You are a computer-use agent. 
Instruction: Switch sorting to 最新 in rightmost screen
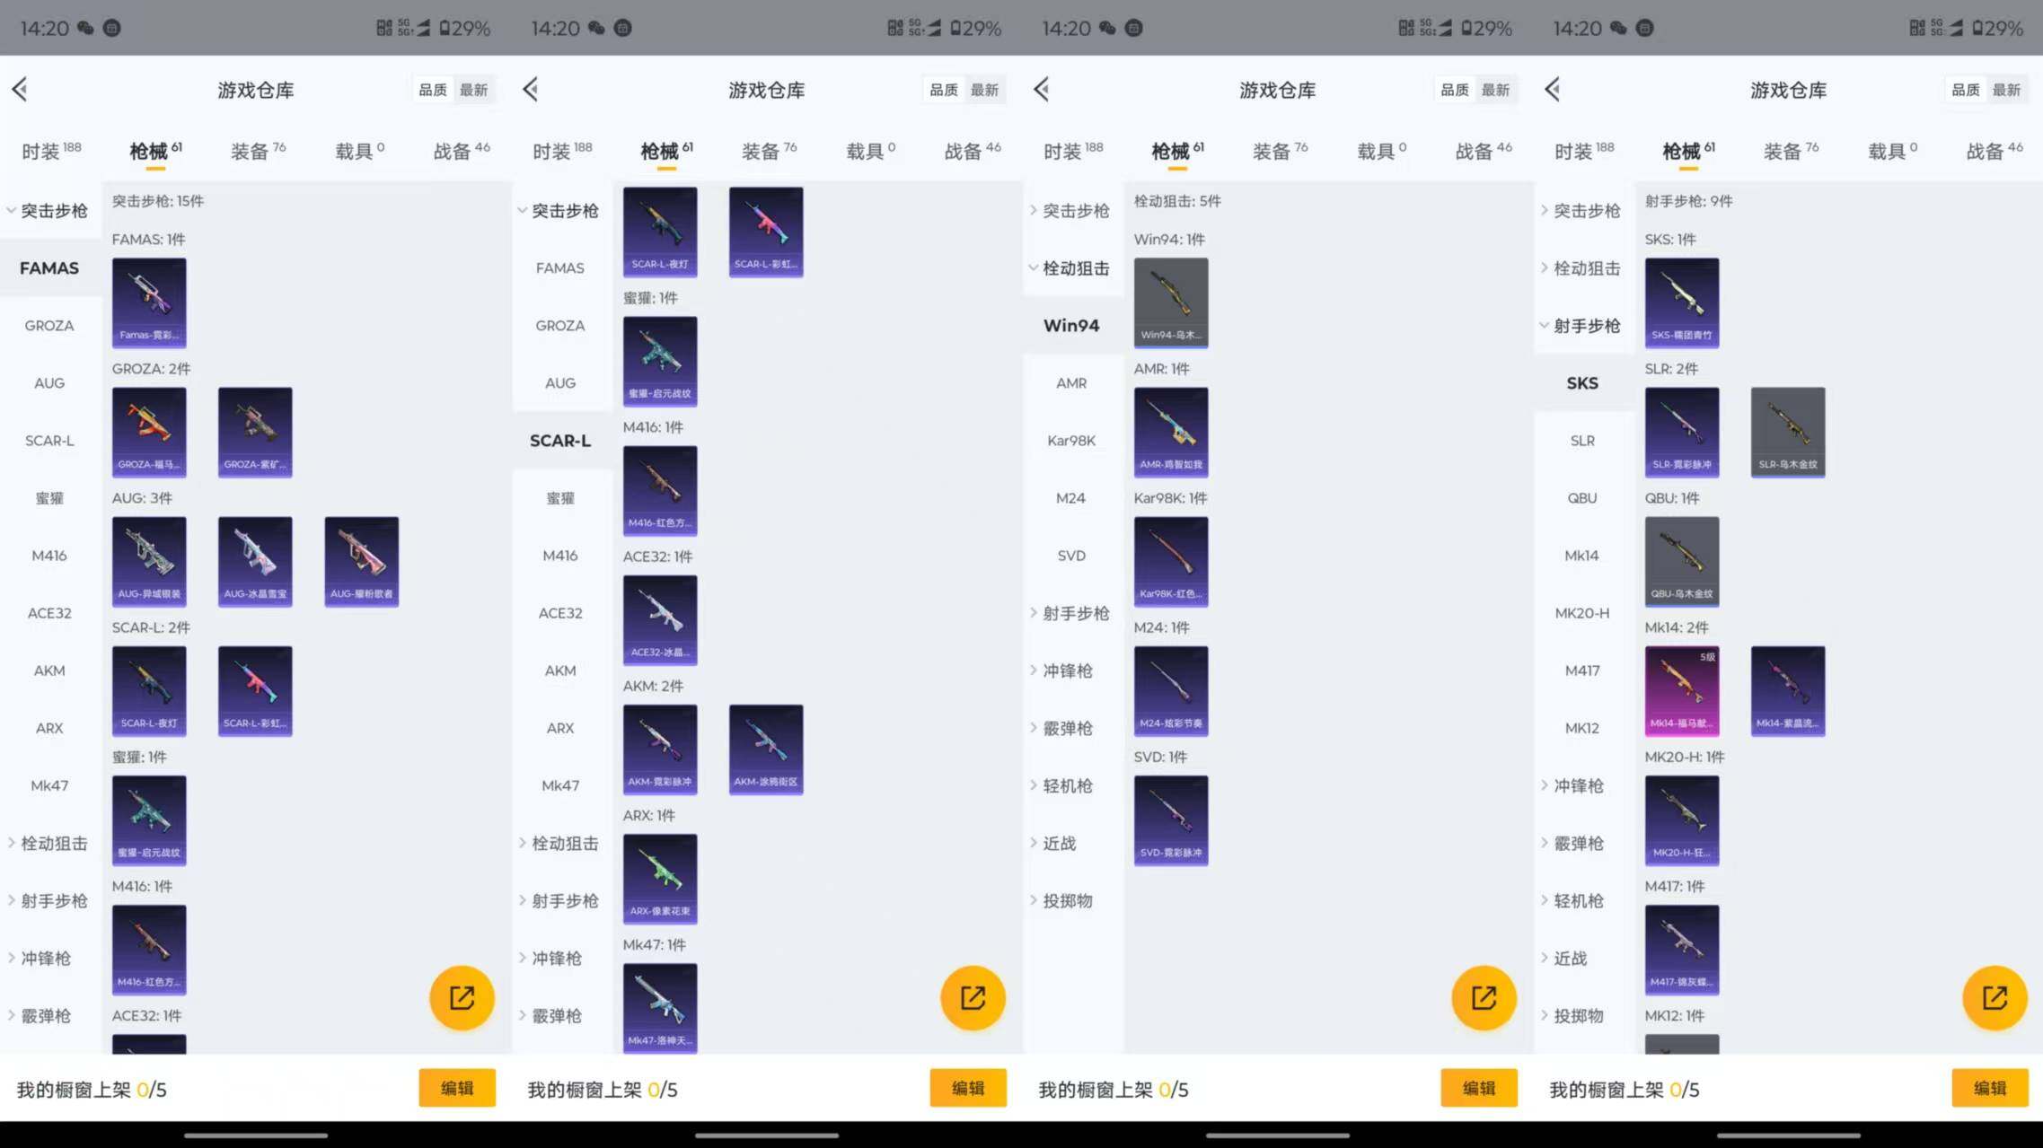pos(2007,90)
